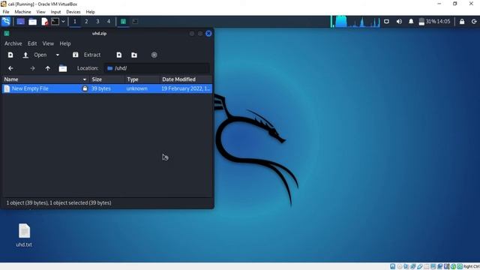Screen dimensions: 480x270
Task: Sort by Type column header
Action: (142, 79)
